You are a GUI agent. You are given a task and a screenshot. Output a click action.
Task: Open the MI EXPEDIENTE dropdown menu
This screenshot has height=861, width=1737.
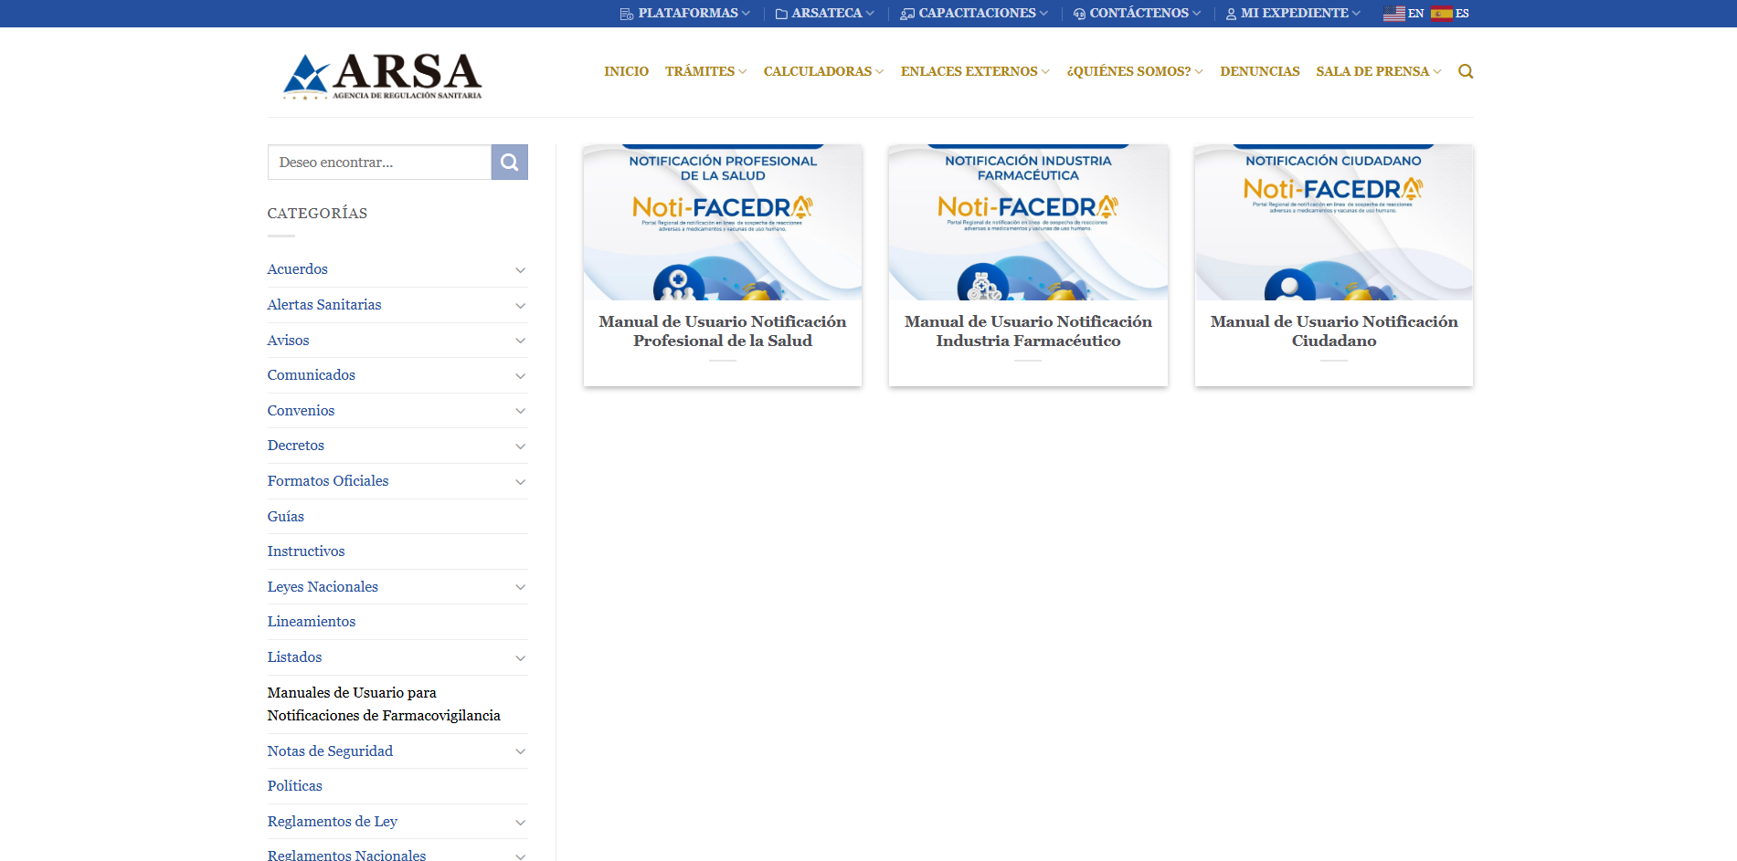click(1295, 14)
